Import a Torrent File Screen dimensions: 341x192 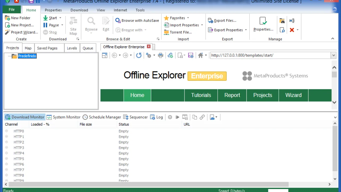pos(178,32)
